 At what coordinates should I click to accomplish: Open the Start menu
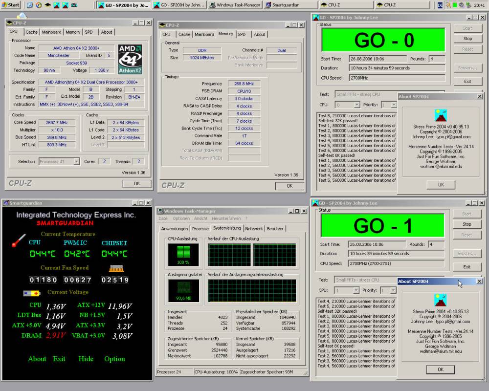coord(11,5)
